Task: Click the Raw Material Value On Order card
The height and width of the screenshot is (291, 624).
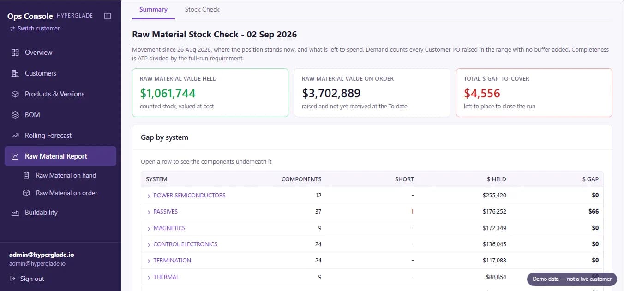Action: pyautogui.click(x=372, y=93)
